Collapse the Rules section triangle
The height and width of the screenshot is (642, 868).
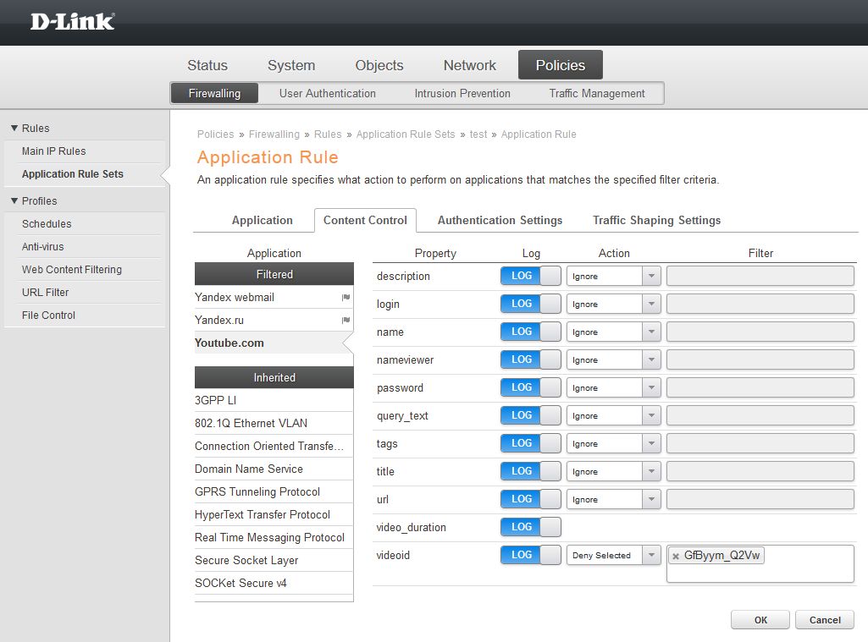[14, 129]
